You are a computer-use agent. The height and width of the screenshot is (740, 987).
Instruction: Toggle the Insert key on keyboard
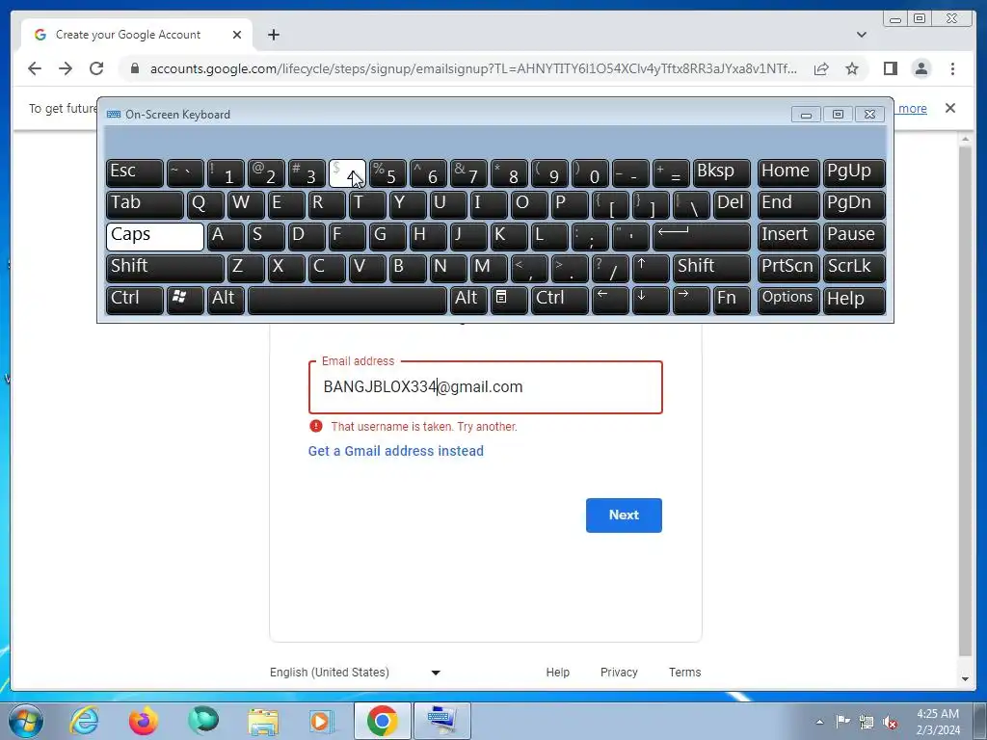click(x=788, y=237)
